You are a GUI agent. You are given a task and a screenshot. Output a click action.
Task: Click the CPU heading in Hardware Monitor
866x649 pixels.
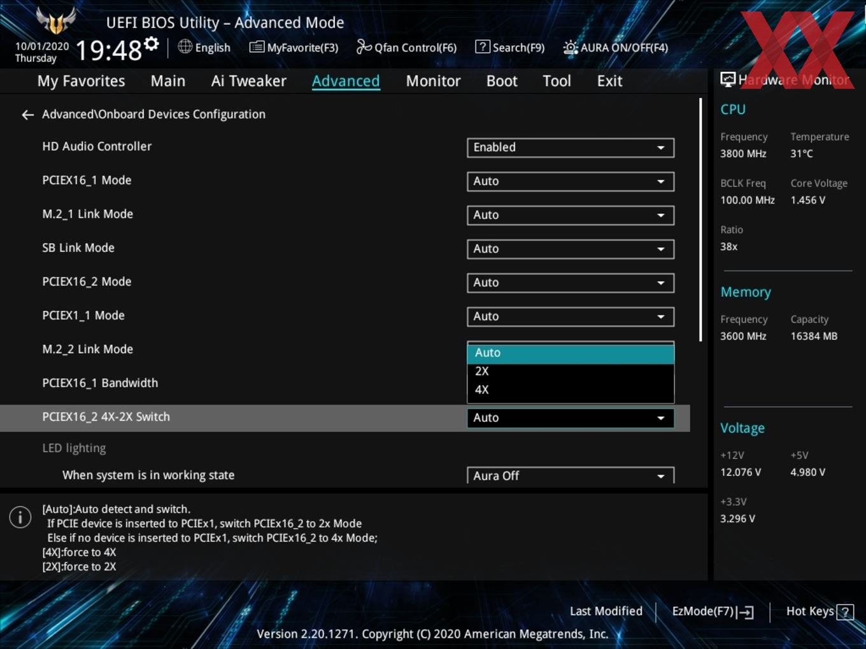[733, 109]
